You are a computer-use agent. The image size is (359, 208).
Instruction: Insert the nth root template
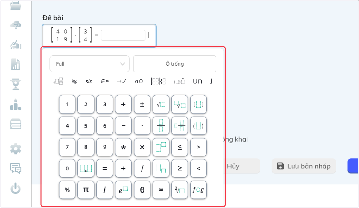coord(180,104)
